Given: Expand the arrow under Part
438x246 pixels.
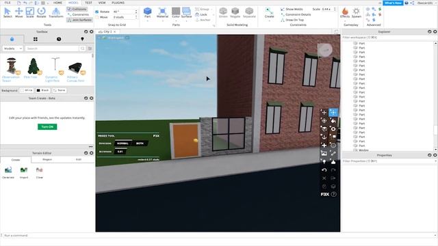Looking at the screenshot, I should point(148,20).
